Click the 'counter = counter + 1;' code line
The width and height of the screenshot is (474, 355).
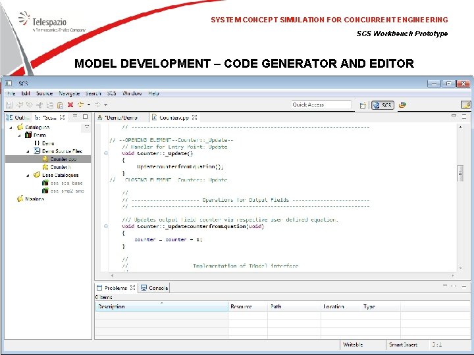click(x=168, y=239)
